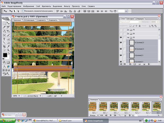The height and width of the screenshot is (123, 164).
Task: Select the Eraser tool
Action: 4,35
